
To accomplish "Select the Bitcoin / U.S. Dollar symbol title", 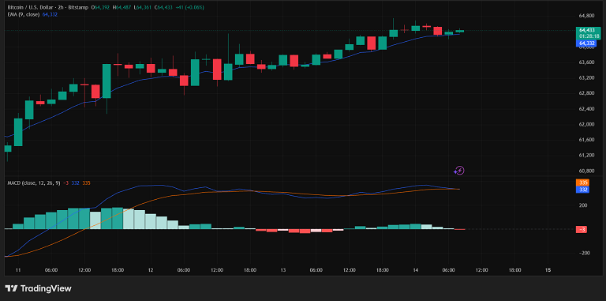I will point(29,7).
